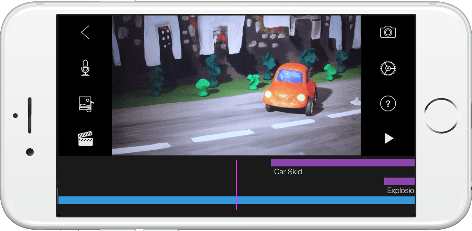
Task: Tap the iPhone home button
Action: click(441, 116)
